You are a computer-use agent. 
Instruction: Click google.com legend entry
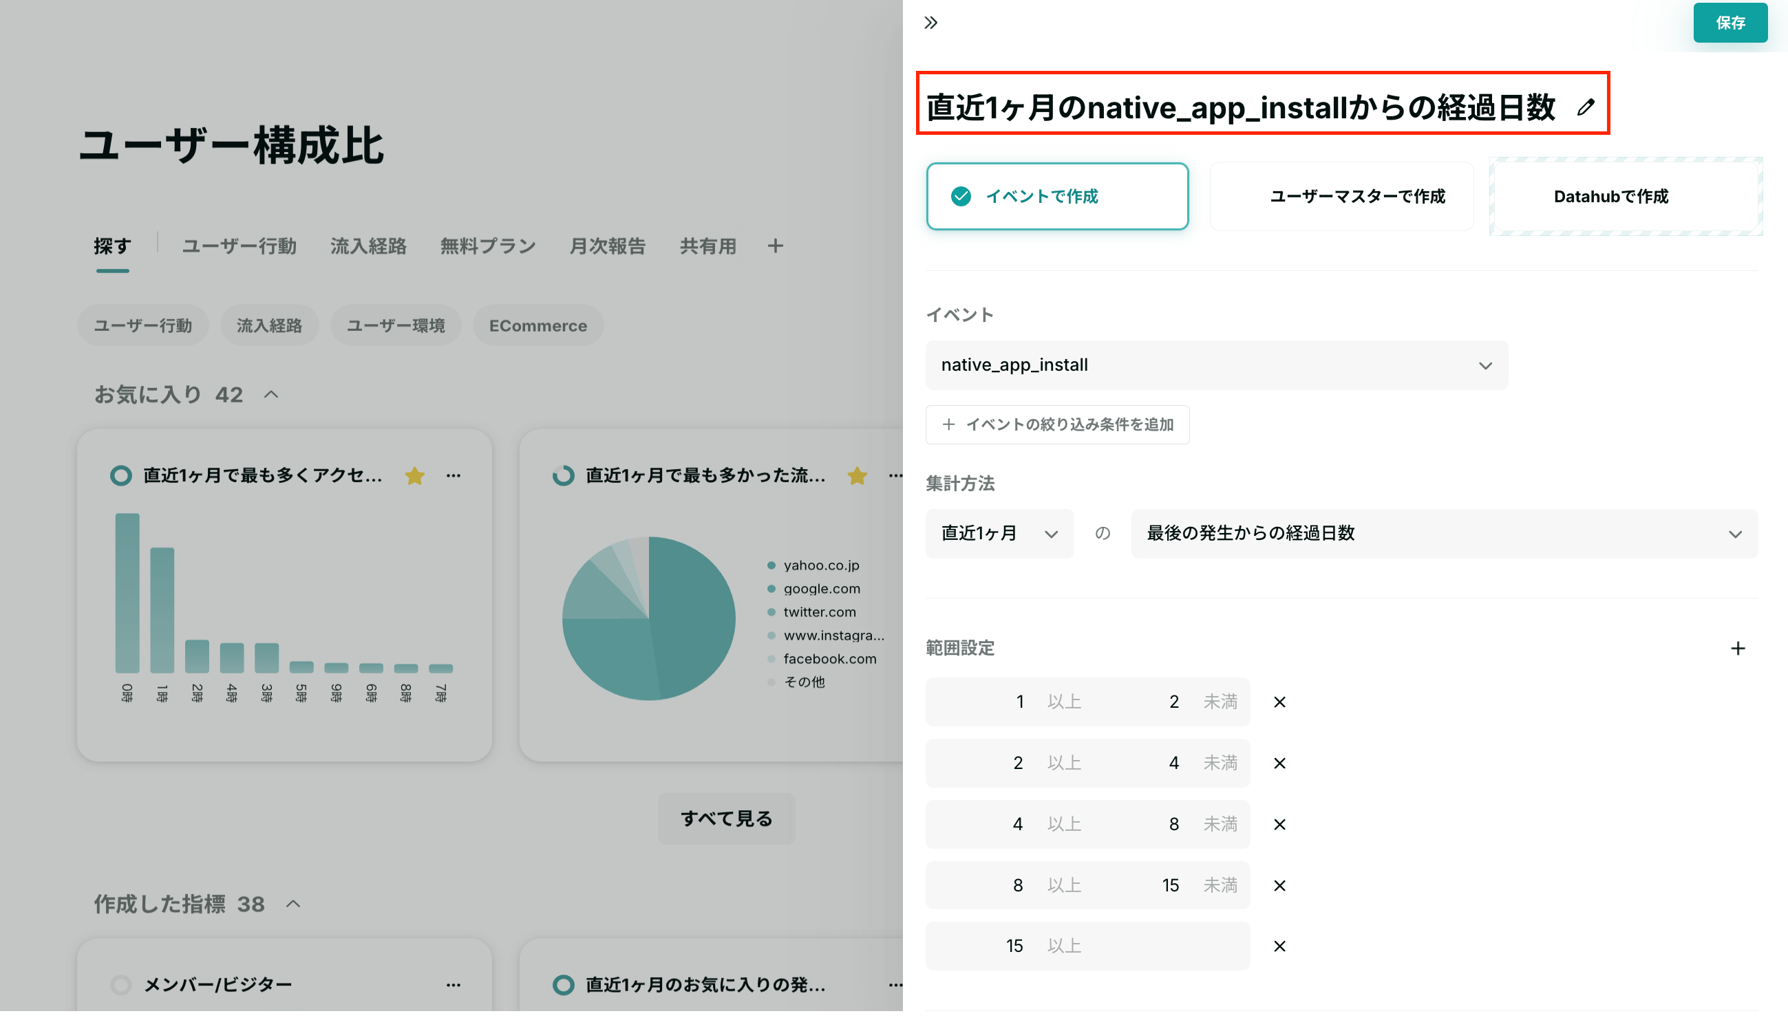coord(813,589)
